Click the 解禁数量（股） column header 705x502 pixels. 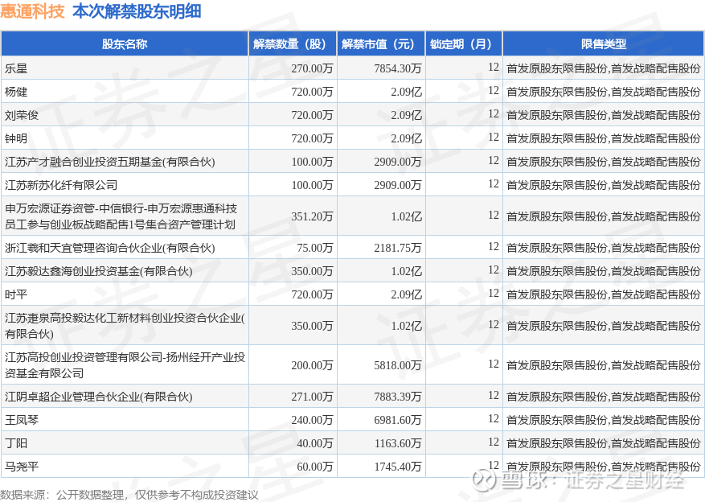[x=293, y=44]
